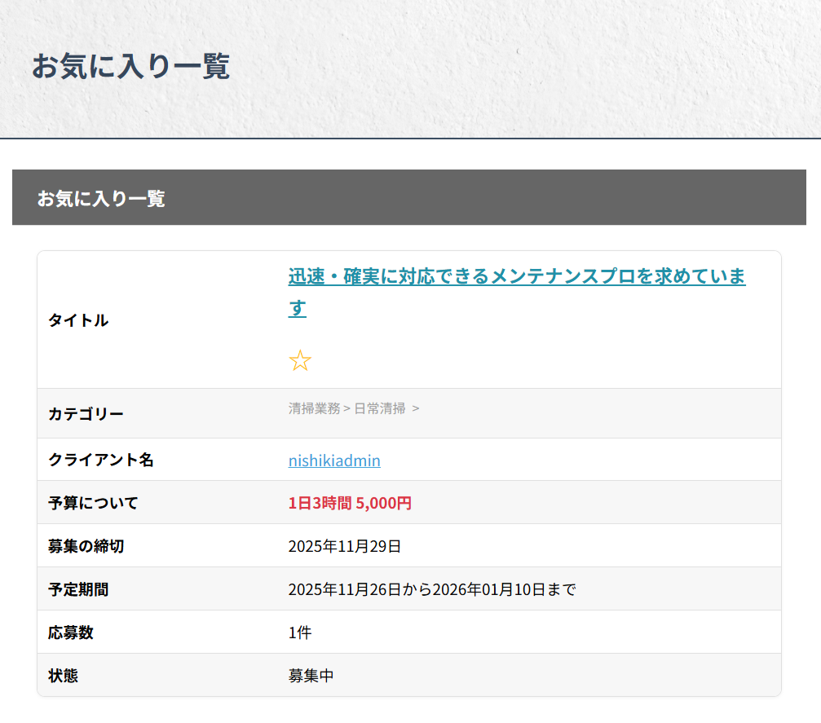Click the 予算について row label
Image resolution: width=821 pixels, height=723 pixels.
[x=93, y=503]
